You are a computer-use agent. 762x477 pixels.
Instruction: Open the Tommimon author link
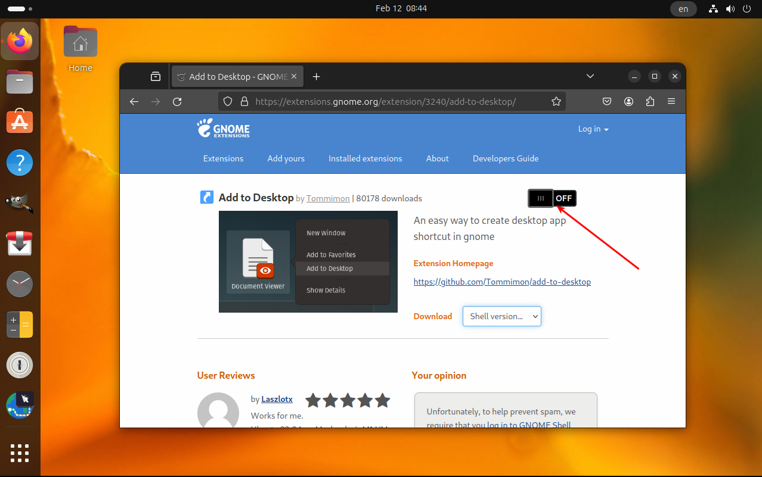(327, 198)
